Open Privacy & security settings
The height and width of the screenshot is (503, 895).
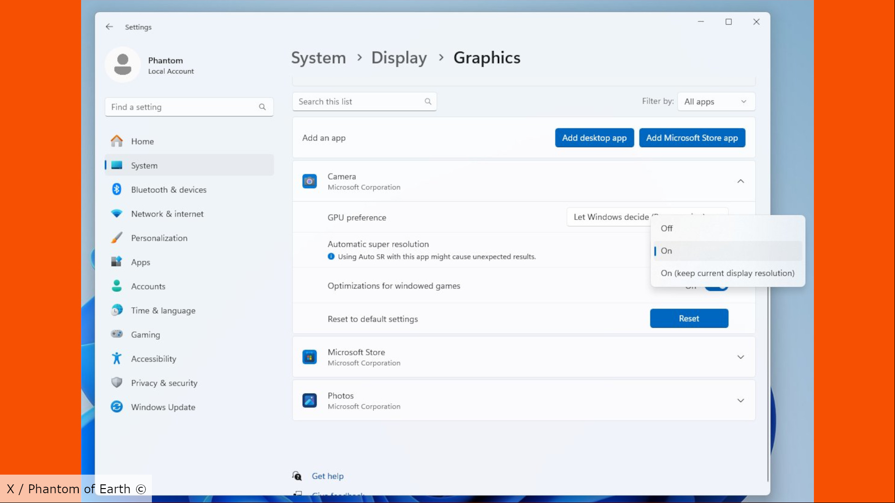pos(189,382)
